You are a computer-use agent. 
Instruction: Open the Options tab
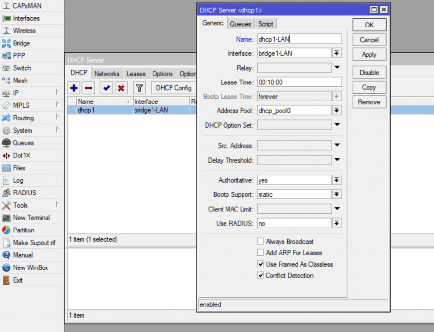click(162, 74)
